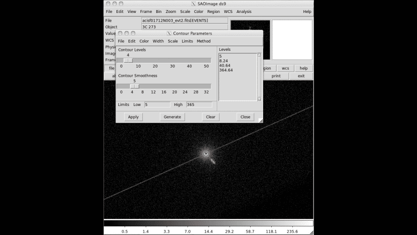
Task: Open the Bin menu in ds9
Action: pos(159,12)
